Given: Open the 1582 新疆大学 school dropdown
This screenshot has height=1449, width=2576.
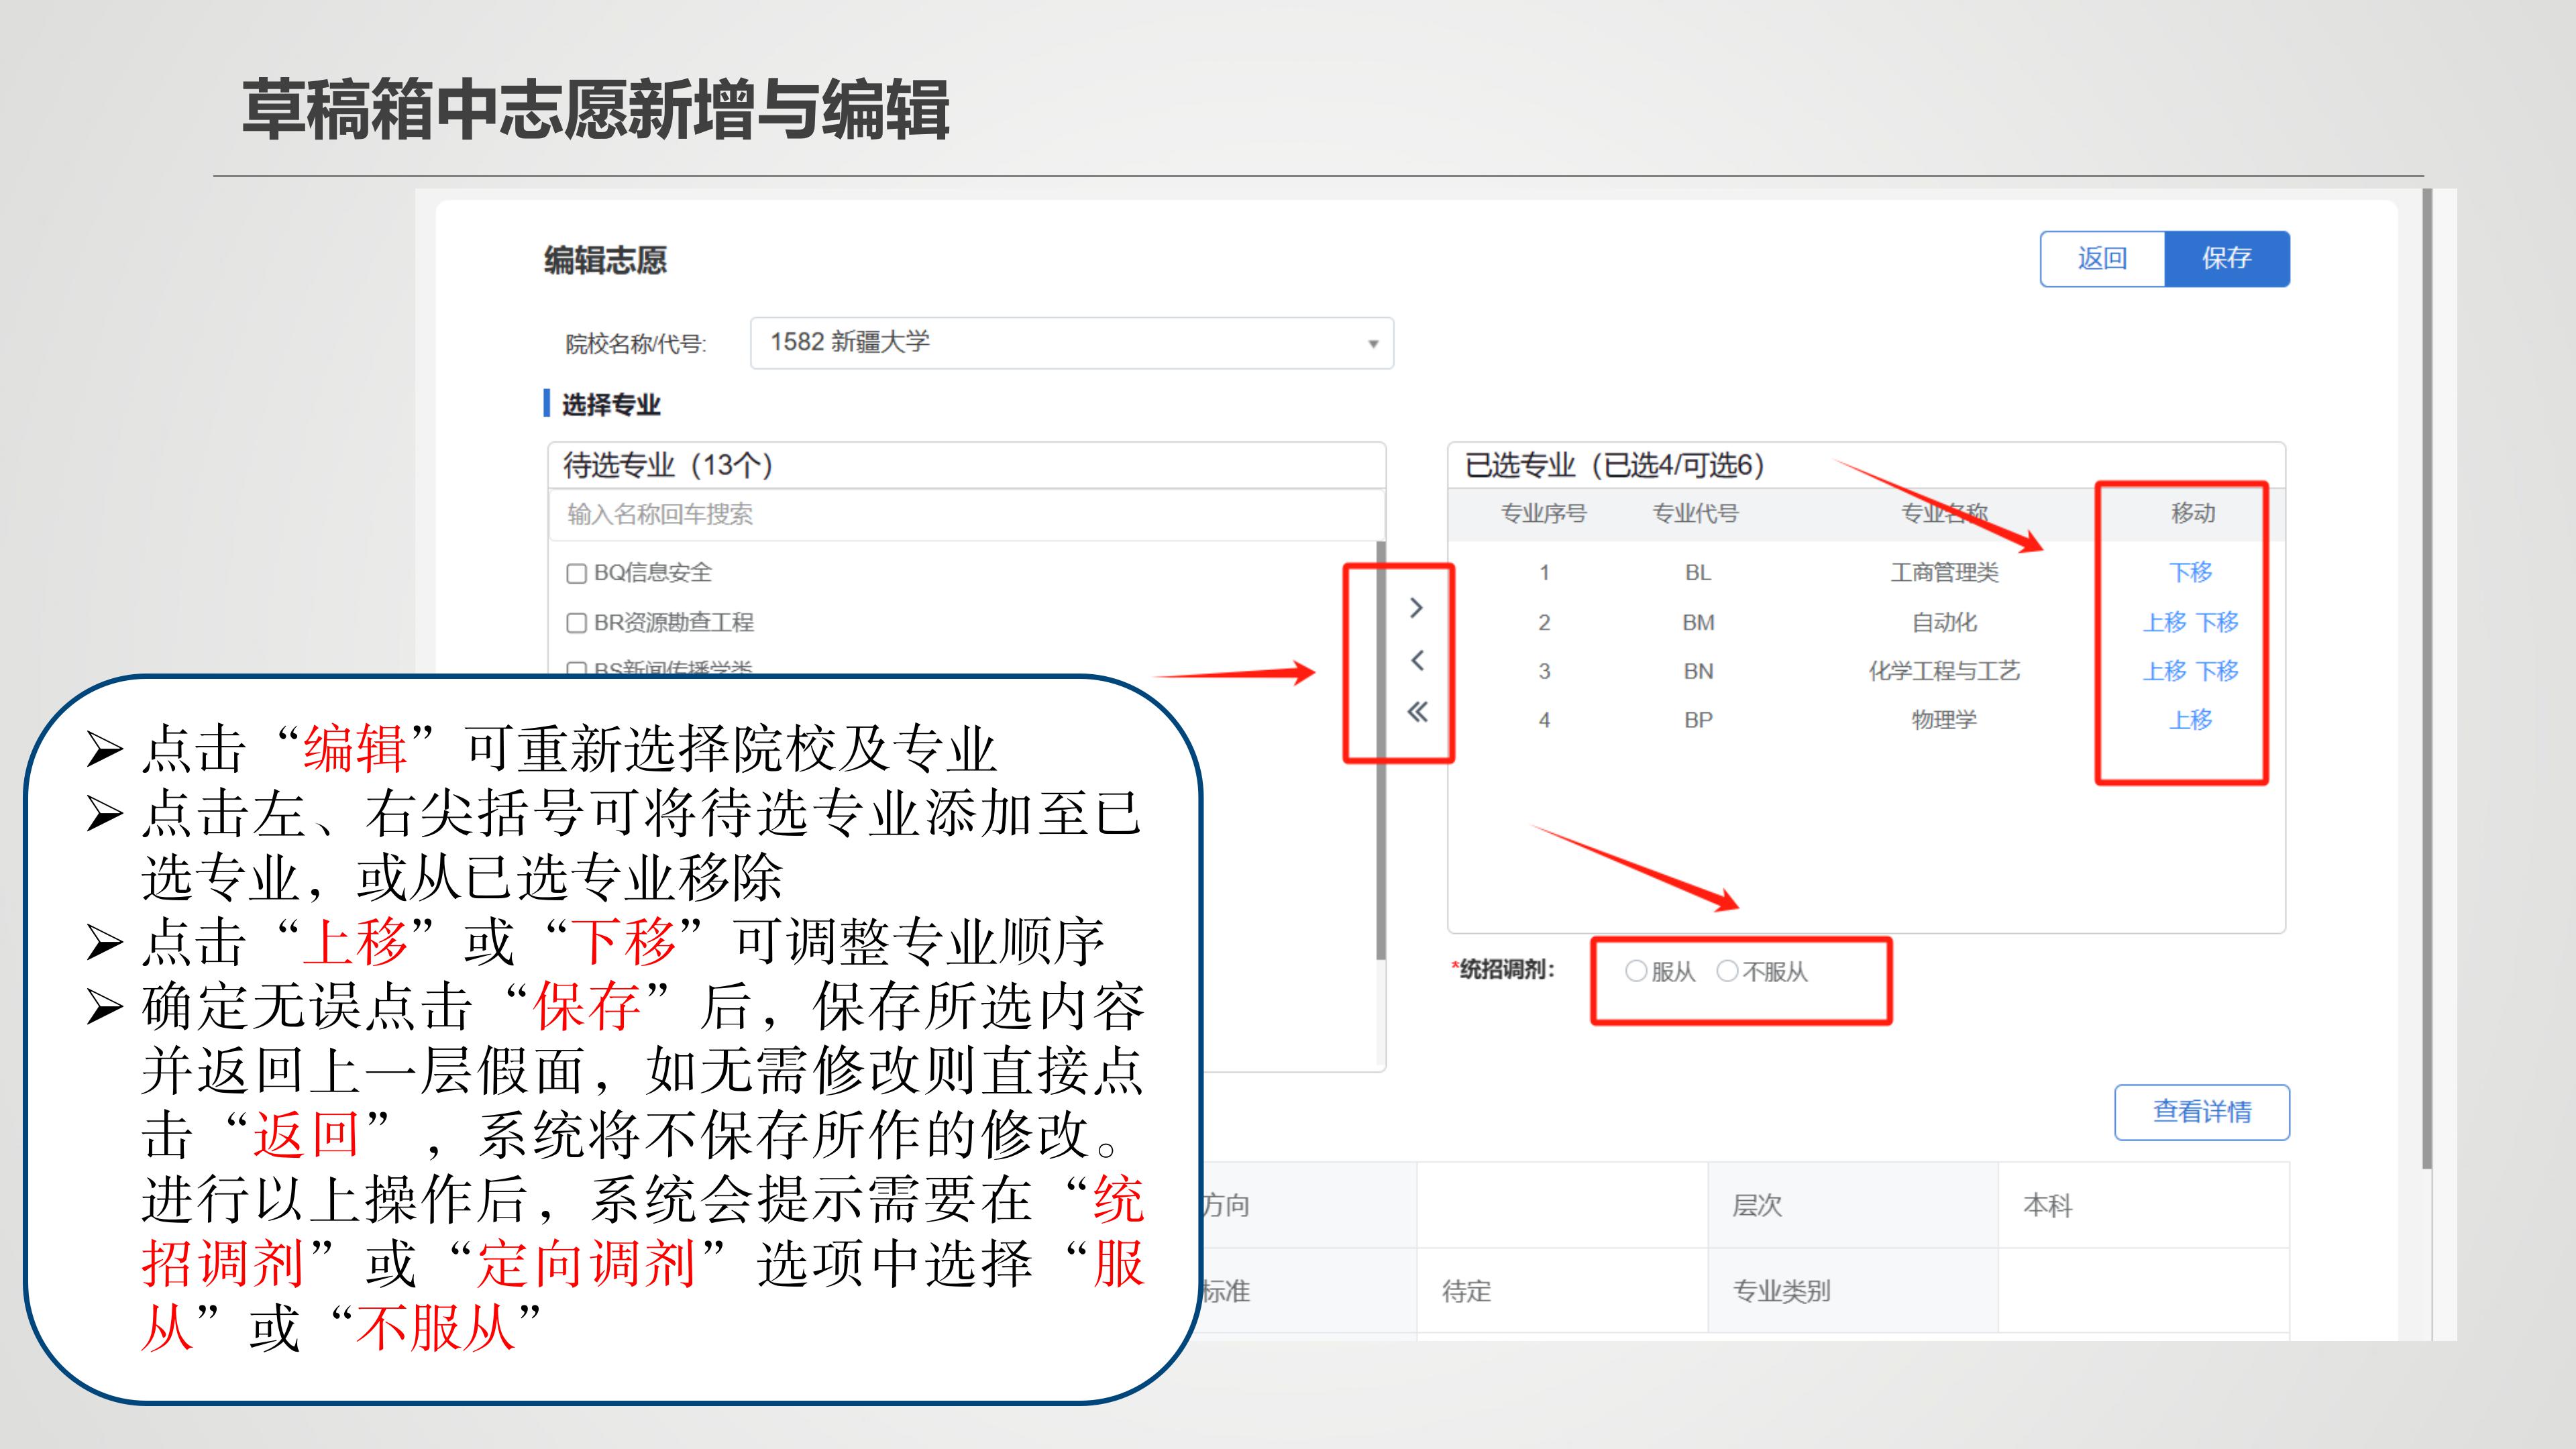Looking at the screenshot, I should coord(1072,343).
